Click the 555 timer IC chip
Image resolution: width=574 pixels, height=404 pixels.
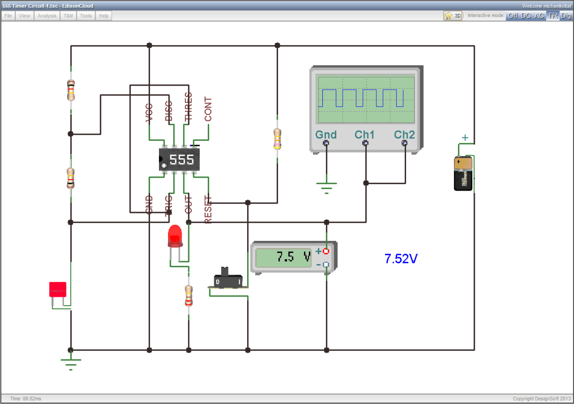pos(179,160)
